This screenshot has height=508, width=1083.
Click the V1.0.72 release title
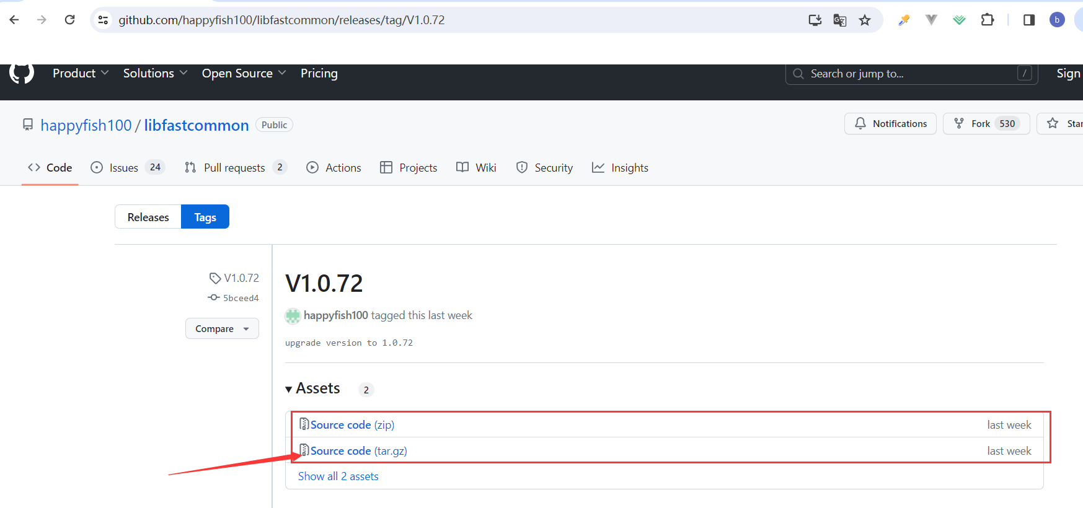[324, 283]
